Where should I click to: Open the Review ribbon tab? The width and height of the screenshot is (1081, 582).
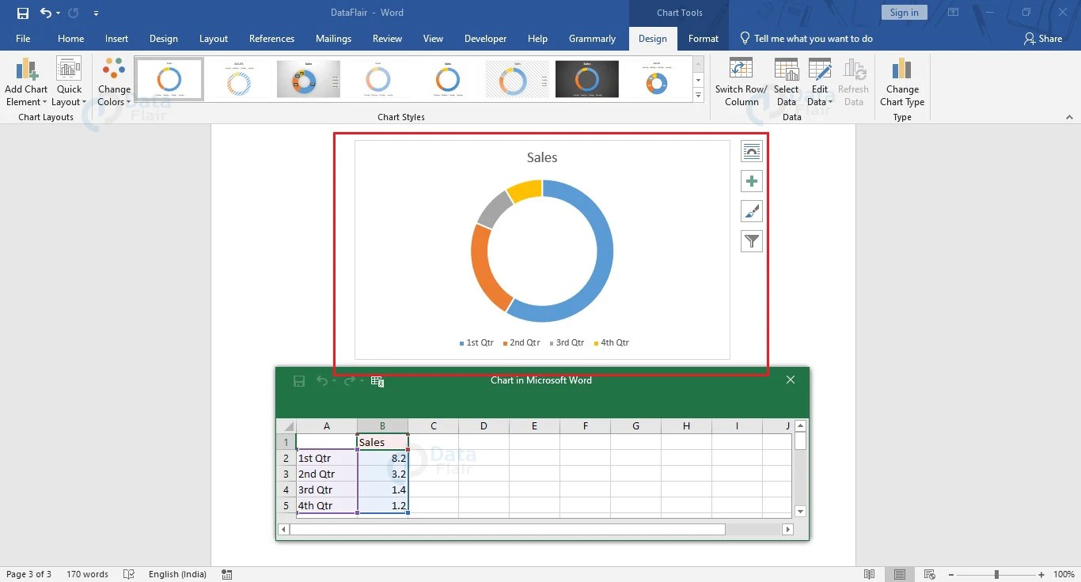[x=387, y=38]
